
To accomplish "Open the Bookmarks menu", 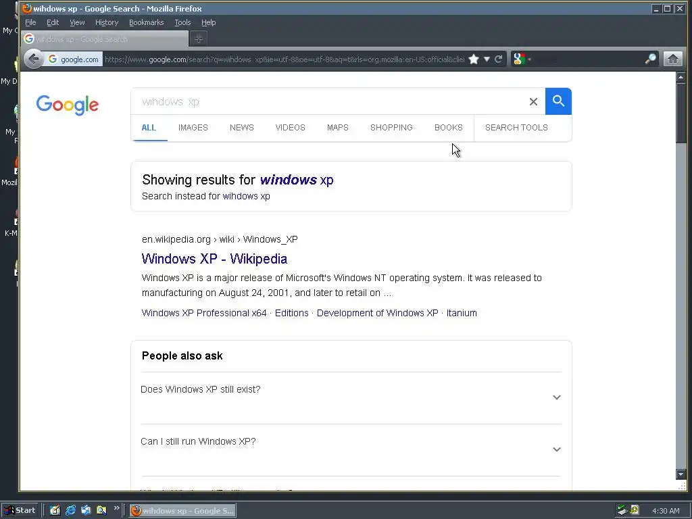I will (146, 22).
